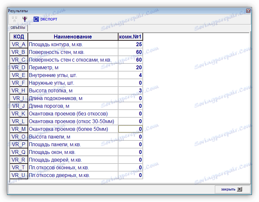Click 'Пл.откосов дверных, м.кв.' name cell
Image resolution: width=259 pixels, height=202 pixels.
(x=73, y=175)
